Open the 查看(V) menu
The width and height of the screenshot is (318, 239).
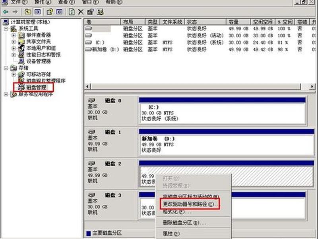tap(66, 2)
